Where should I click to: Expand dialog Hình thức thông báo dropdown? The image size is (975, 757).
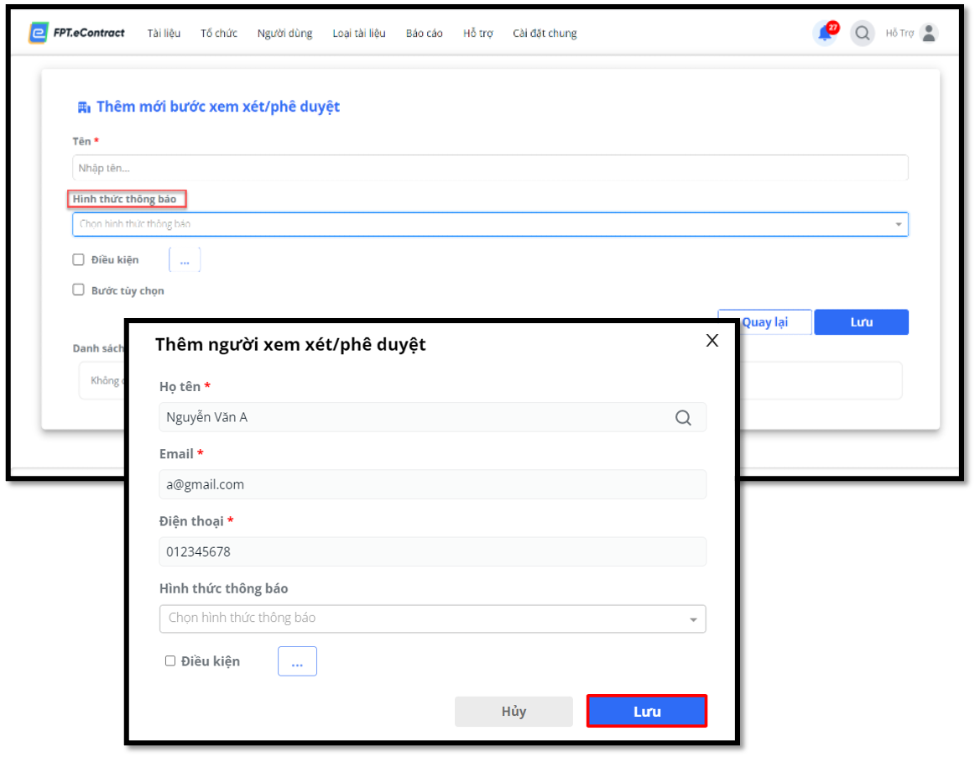point(432,619)
